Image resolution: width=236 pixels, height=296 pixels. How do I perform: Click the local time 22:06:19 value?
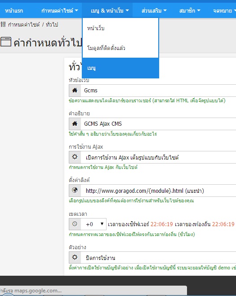(x=223, y=224)
